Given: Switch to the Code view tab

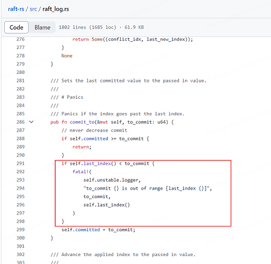Looking at the screenshot, I should [16, 27].
